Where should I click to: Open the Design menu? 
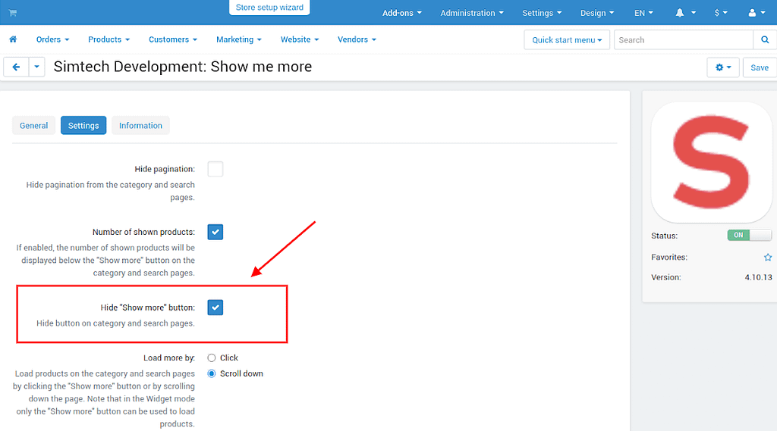click(x=597, y=13)
